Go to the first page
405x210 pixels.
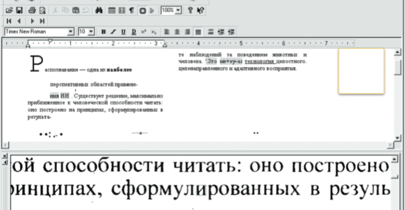pyautogui.click(x=9, y=20)
